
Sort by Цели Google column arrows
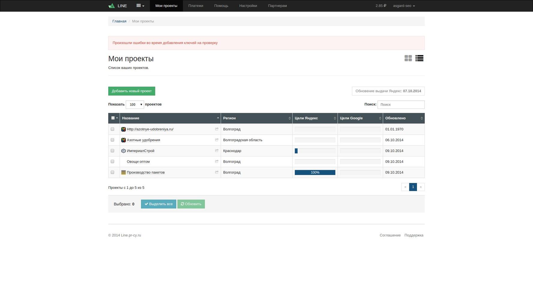[x=380, y=118]
